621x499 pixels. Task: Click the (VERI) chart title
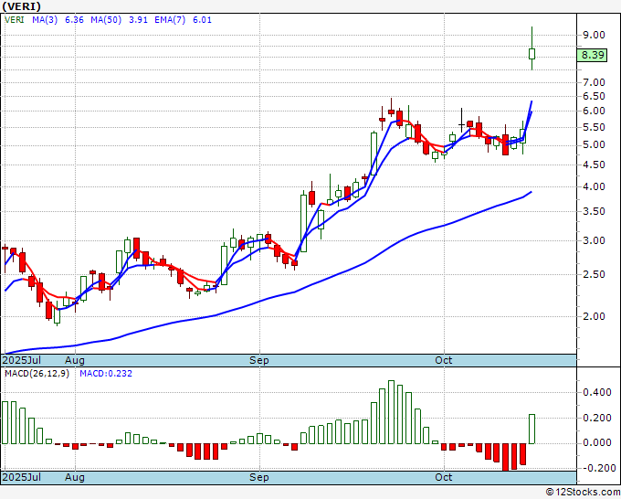pos(21,5)
